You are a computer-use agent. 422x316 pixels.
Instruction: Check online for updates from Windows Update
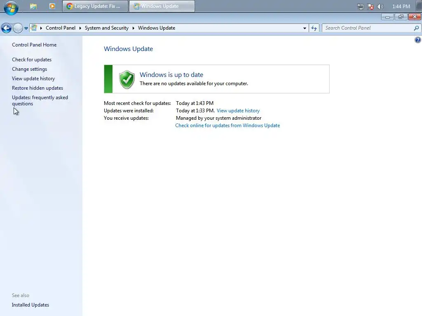[227, 125]
